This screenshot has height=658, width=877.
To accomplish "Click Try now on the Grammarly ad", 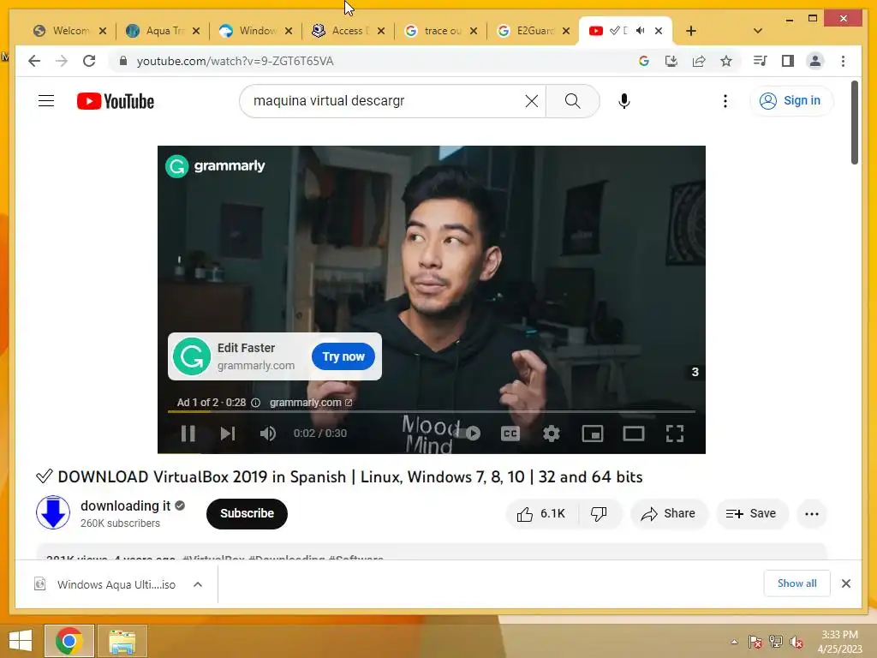I will pyautogui.click(x=343, y=356).
